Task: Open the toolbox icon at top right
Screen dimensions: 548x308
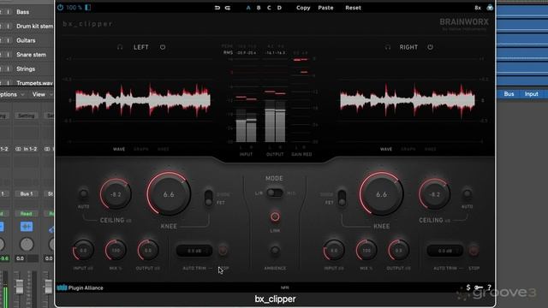Action: click(x=490, y=8)
